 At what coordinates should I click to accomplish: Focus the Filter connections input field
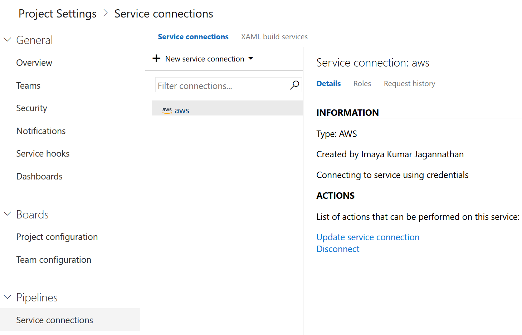click(x=222, y=86)
